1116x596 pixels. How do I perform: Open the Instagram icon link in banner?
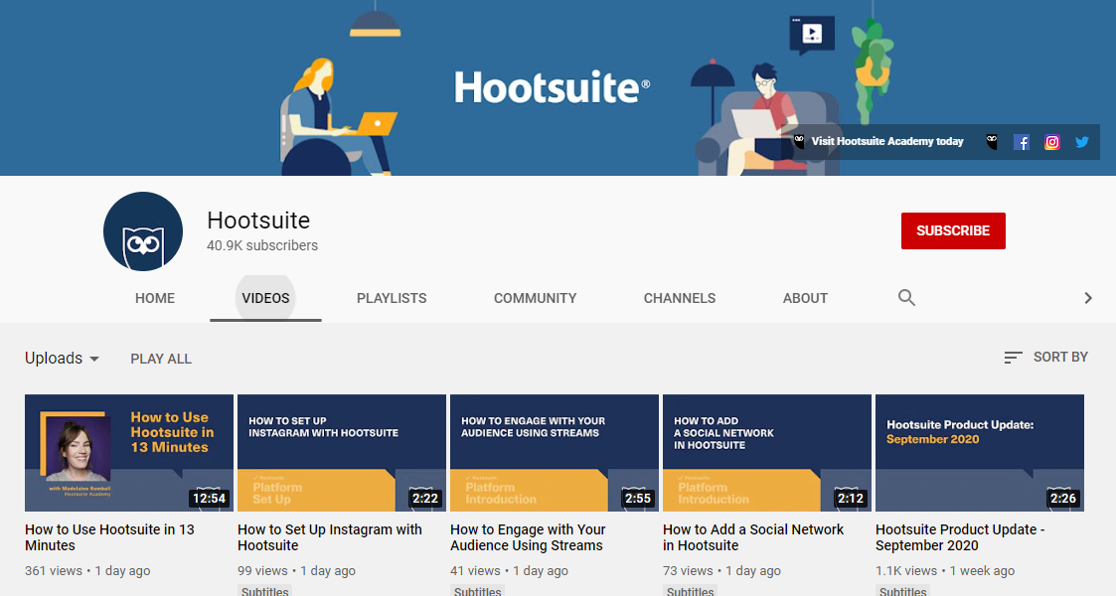click(1051, 142)
